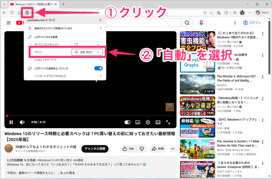Enter fullscreen mode in the video player
Screen dimensions: 272x179
coord(168,122)
